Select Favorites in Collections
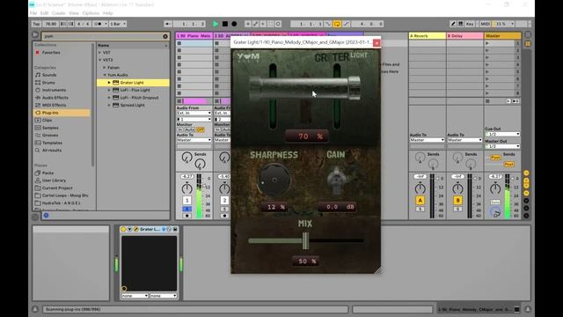Viewport: 563px width, 317px height. [51, 53]
